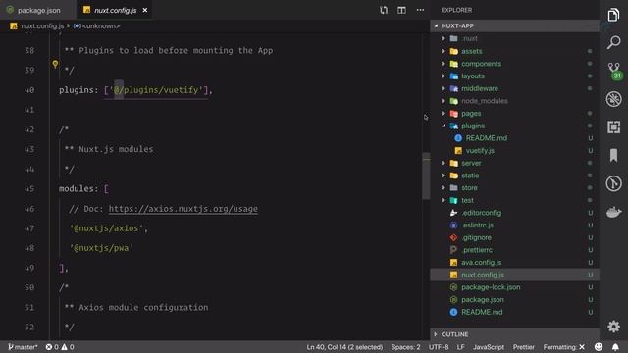Change indentation via Spaces: 2
628x353 pixels.
tap(405, 347)
